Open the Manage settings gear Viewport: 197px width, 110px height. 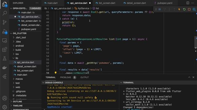click(5, 107)
